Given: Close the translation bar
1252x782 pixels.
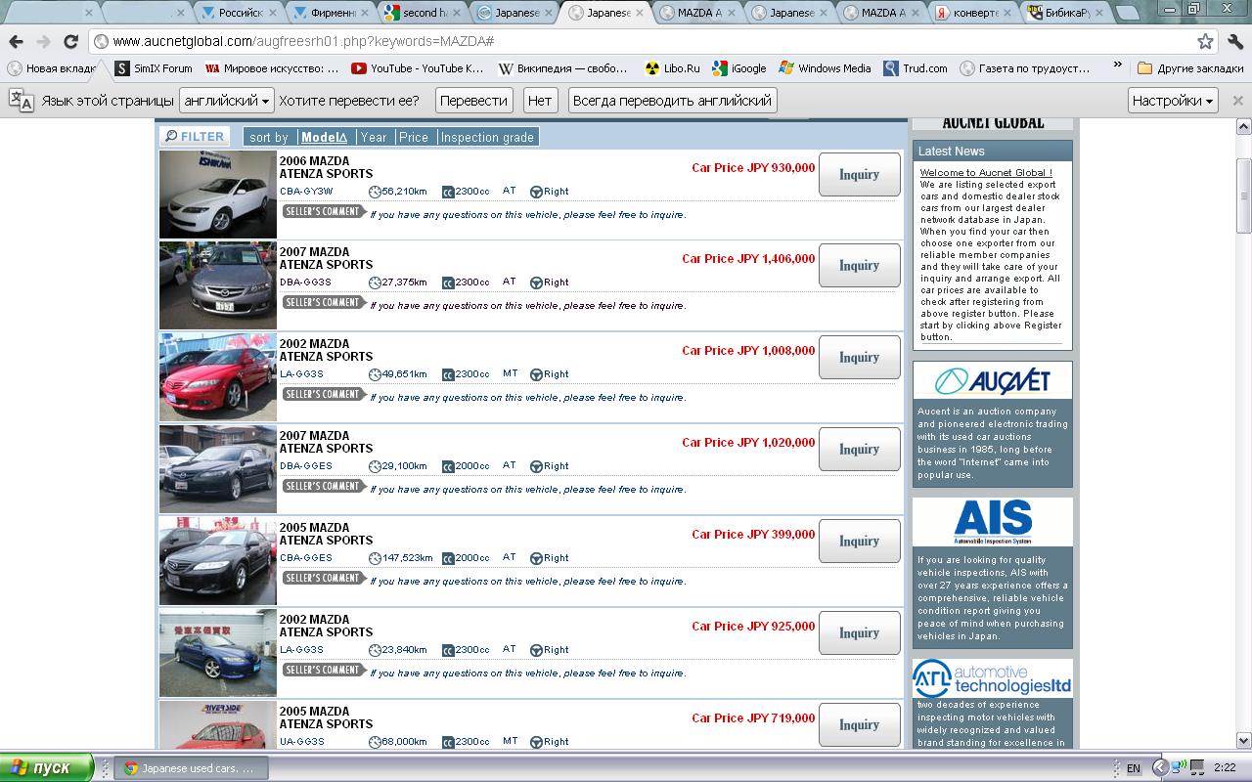Looking at the screenshot, I should coord(1237,101).
